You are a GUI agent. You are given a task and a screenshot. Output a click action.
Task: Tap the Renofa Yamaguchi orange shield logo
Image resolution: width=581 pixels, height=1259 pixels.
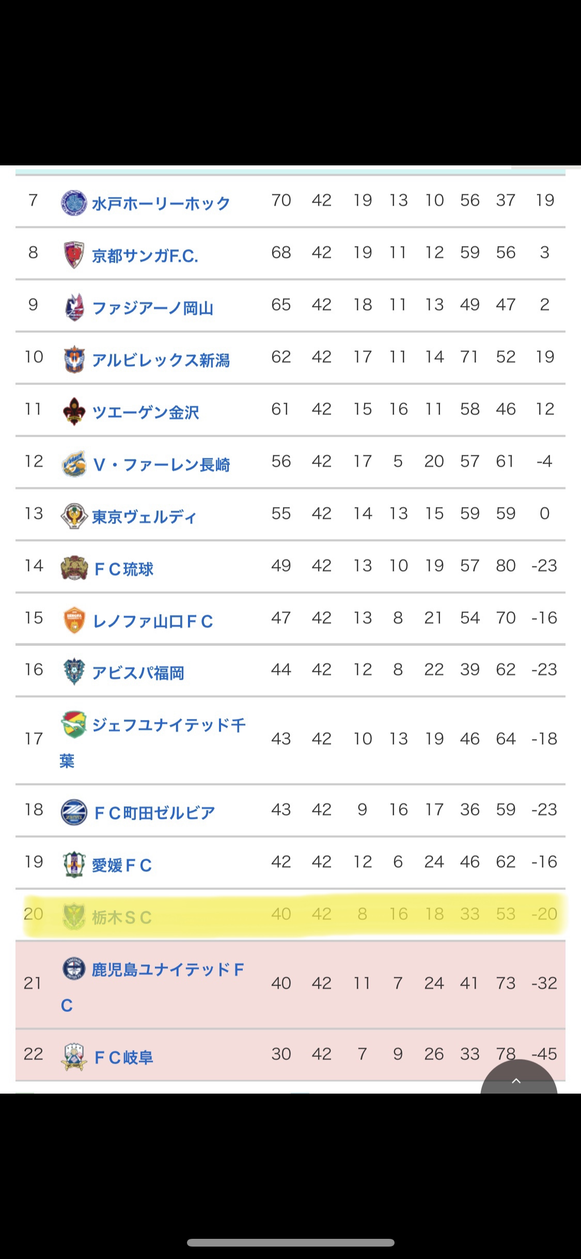74,620
